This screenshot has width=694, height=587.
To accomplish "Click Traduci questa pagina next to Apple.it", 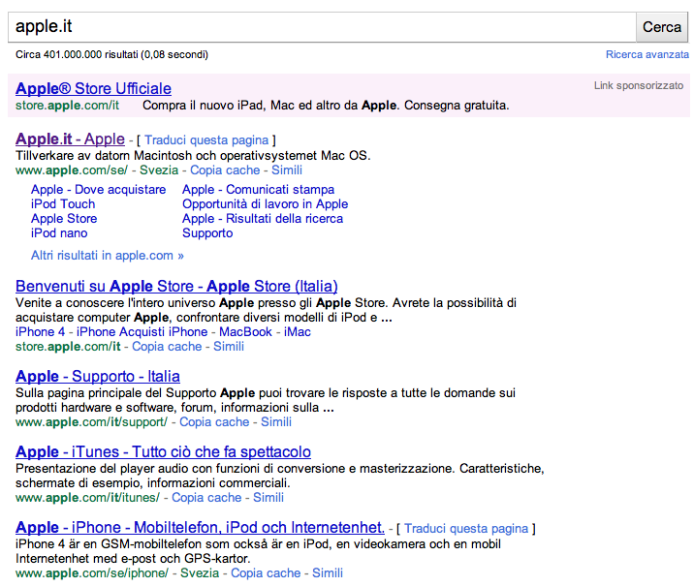I will 208,140.
